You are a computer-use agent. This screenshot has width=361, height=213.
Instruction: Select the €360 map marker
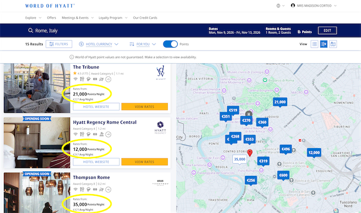click(262, 123)
